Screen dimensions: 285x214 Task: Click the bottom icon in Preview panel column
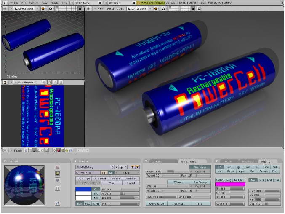point(57,203)
